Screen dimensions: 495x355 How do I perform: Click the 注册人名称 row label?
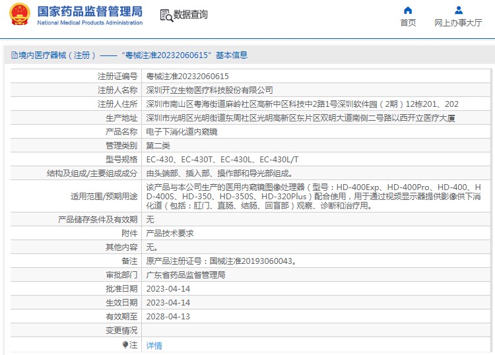(117, 90)
